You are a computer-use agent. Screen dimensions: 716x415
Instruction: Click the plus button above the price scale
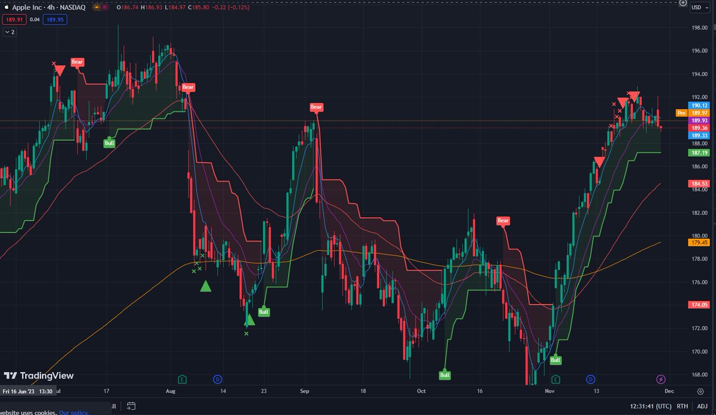tap(683, 3)
